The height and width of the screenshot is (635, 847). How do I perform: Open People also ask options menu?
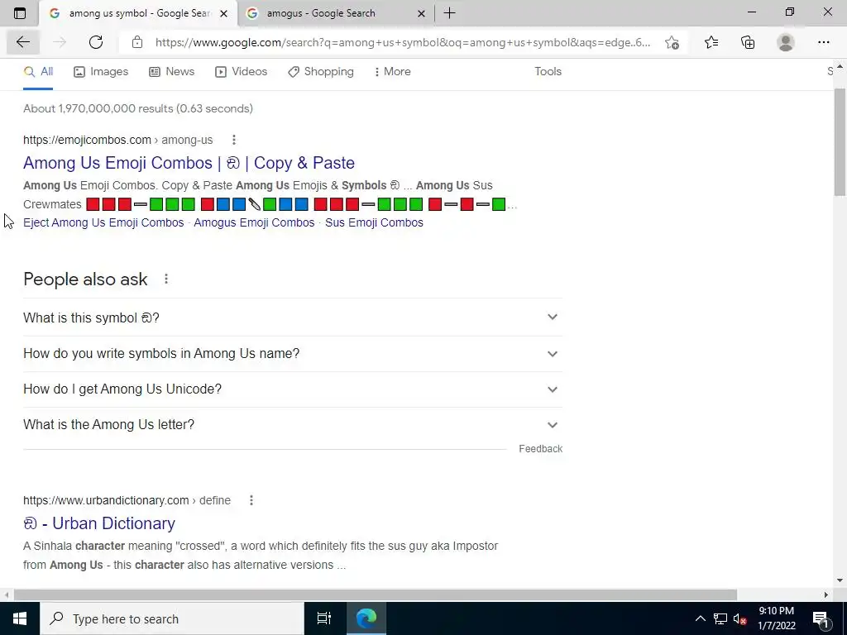[x=166, y=279]
